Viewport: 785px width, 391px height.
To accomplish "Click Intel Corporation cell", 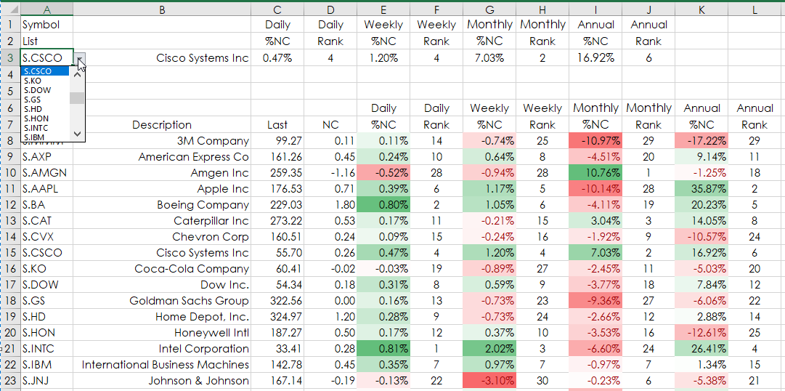I will pyautogui.click(x=162, y=348).
